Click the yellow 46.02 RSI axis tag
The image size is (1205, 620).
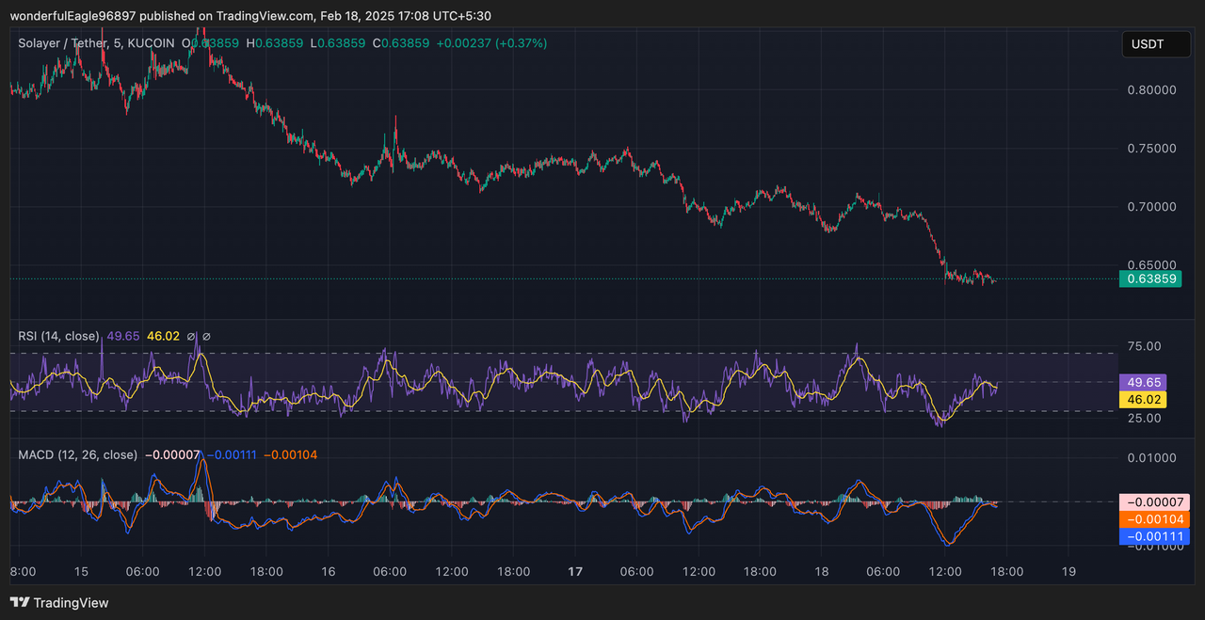pos(1142,400)
